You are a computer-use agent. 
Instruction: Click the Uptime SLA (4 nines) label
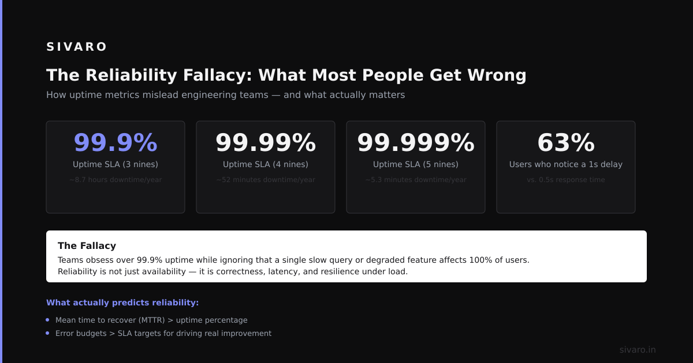tap(266, 165)
